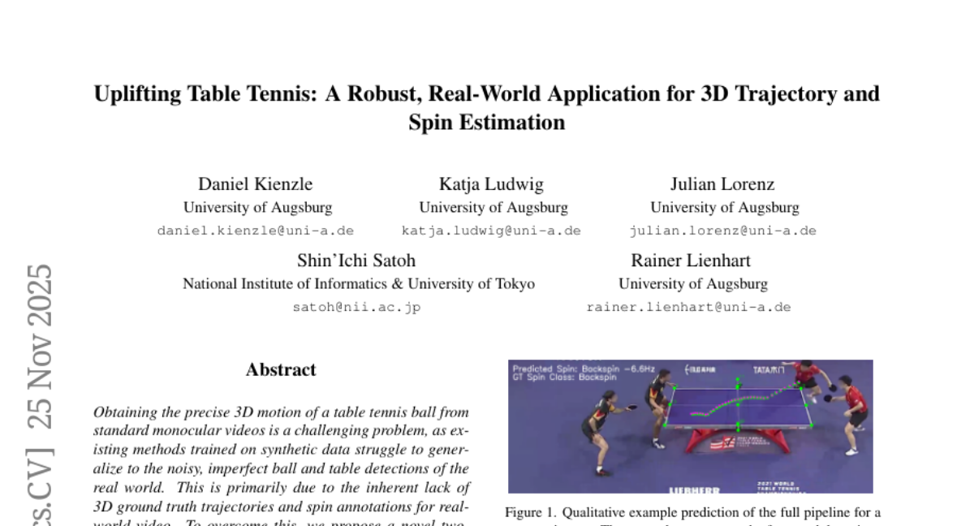Image resolution: width=974 pixels, height=526 pixels.
Task: Click University of Augsburg under Rainer Lienhart
Action: pyautogui.click(x=692, y=284)
